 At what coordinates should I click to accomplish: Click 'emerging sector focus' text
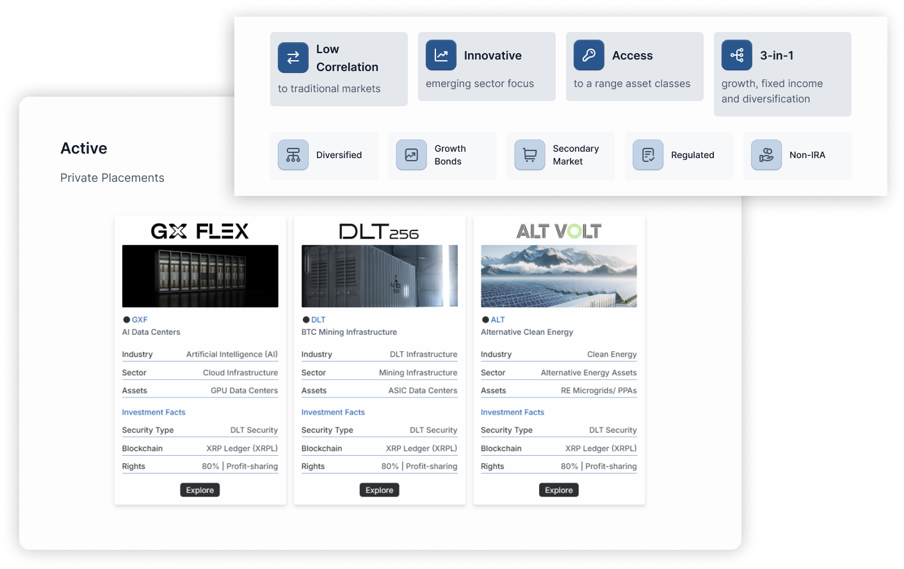point(480,84)
